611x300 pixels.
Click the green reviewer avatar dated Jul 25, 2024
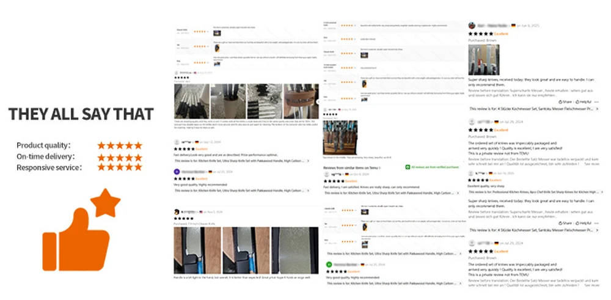pyautogui.click(x=329, y=264)
